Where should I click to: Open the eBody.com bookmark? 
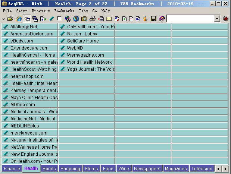29,41
